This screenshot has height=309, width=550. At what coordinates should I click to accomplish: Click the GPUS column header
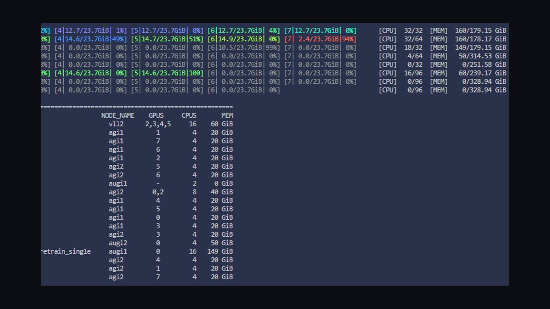pos(156,115)
